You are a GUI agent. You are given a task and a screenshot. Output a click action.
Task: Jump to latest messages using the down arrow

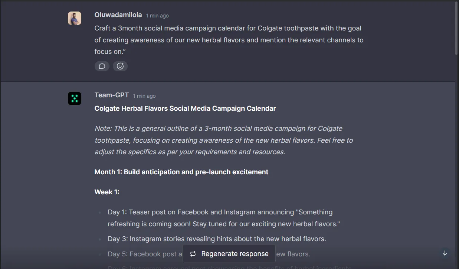coord(445,253)
